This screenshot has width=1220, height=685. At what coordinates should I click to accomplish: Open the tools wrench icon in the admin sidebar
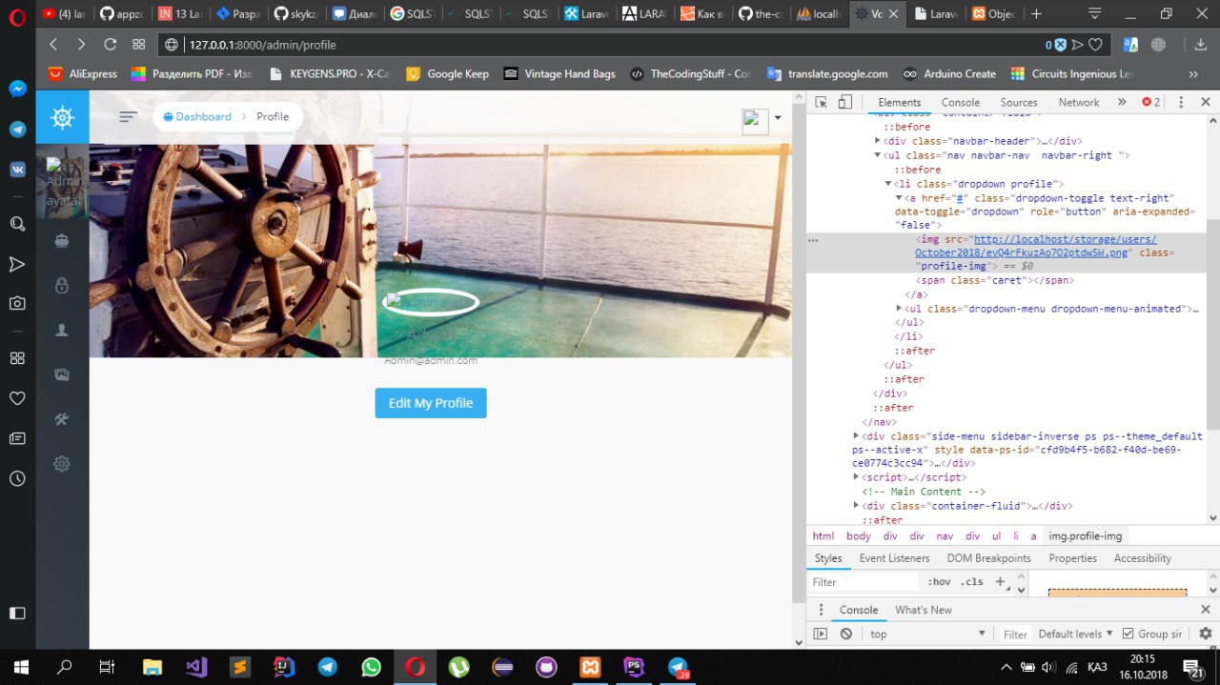tap(62, 419)
